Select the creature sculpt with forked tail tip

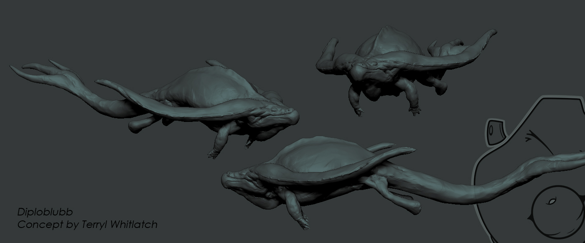click(x=154, y=109)
